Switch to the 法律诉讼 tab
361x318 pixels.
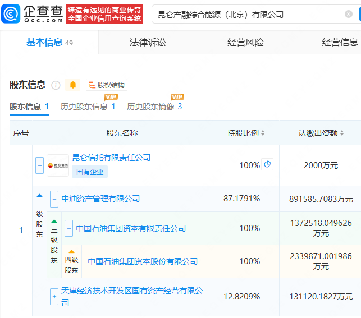[148, 43]
